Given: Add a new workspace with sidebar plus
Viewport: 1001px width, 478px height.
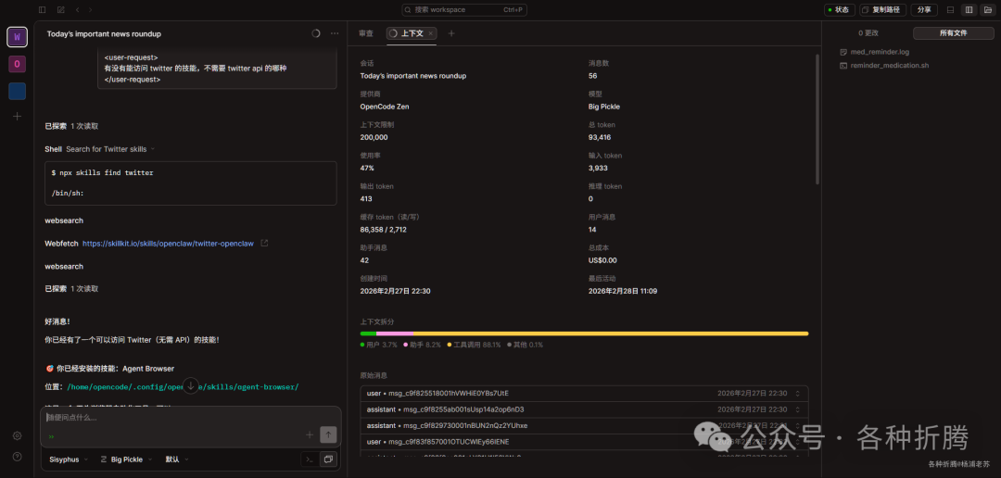Looking at the screenshot, I should (18, 116).
